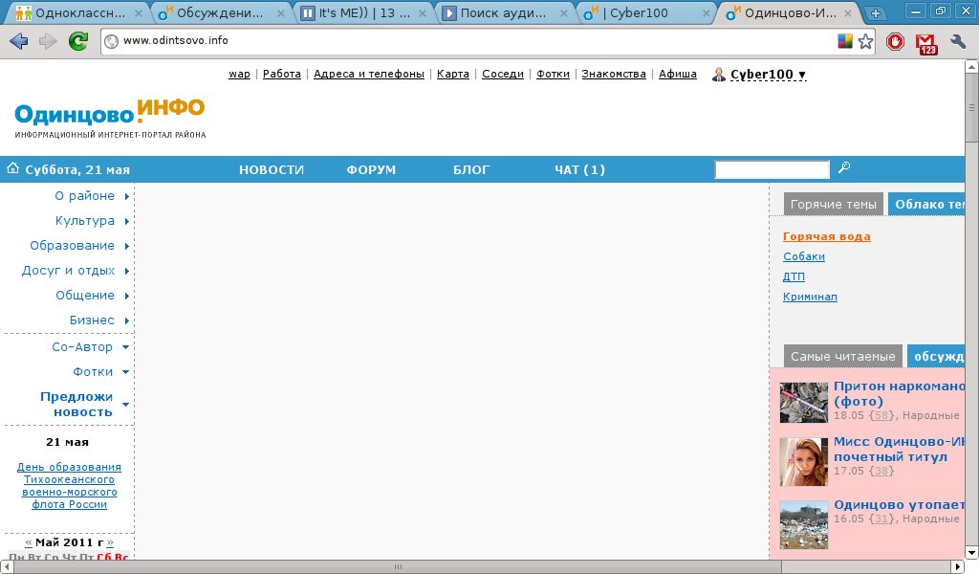This screenshot has width=979, height=574.
Task: Open a new browser tab with the plus button
Action: 876,13
